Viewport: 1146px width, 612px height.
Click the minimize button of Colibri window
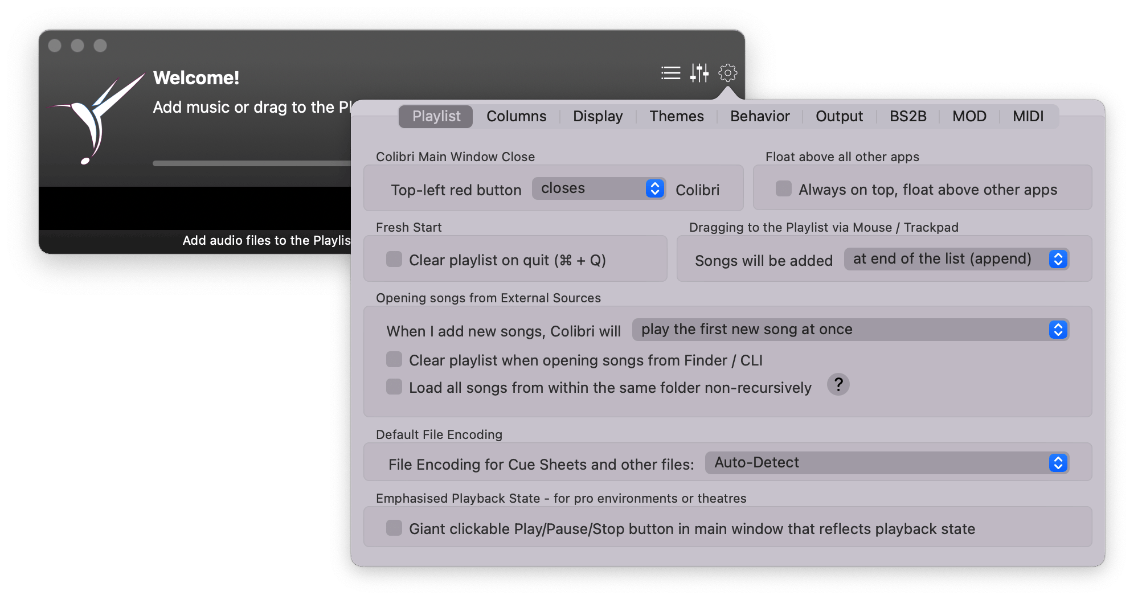tap(77, 46)
